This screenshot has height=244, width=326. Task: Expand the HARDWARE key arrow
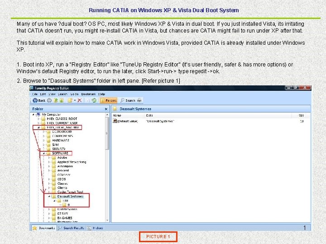(43, 141)
